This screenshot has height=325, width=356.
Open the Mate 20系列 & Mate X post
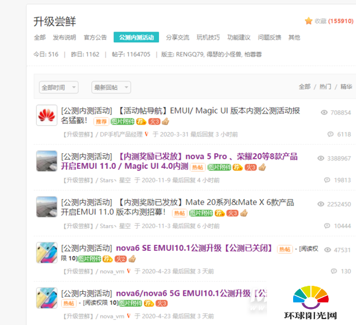177,207
